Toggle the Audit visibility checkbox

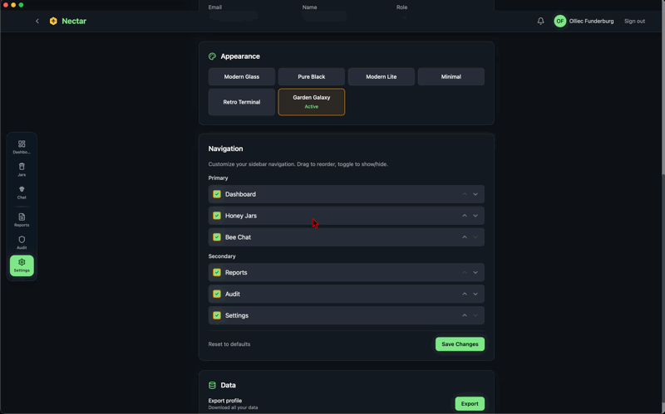(217, 294)
